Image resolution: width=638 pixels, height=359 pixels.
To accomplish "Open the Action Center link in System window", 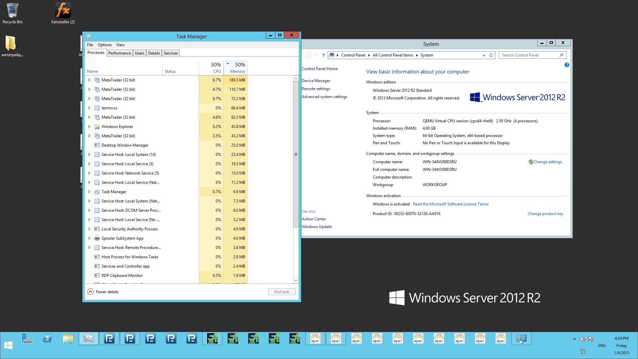I will [x=314, y=219].
